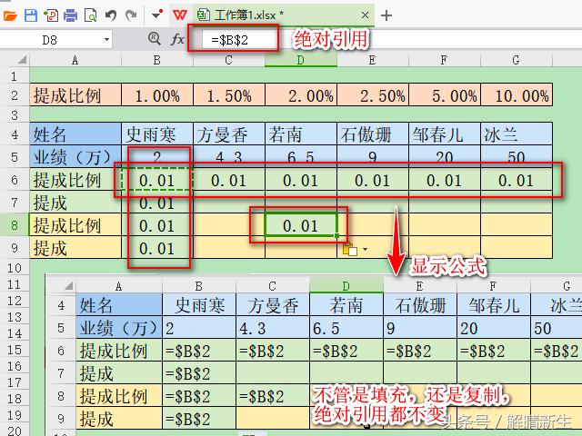Open the name box dropdown arrow
Viewport: 582px width, 436px height.
[x=107, y=40]
